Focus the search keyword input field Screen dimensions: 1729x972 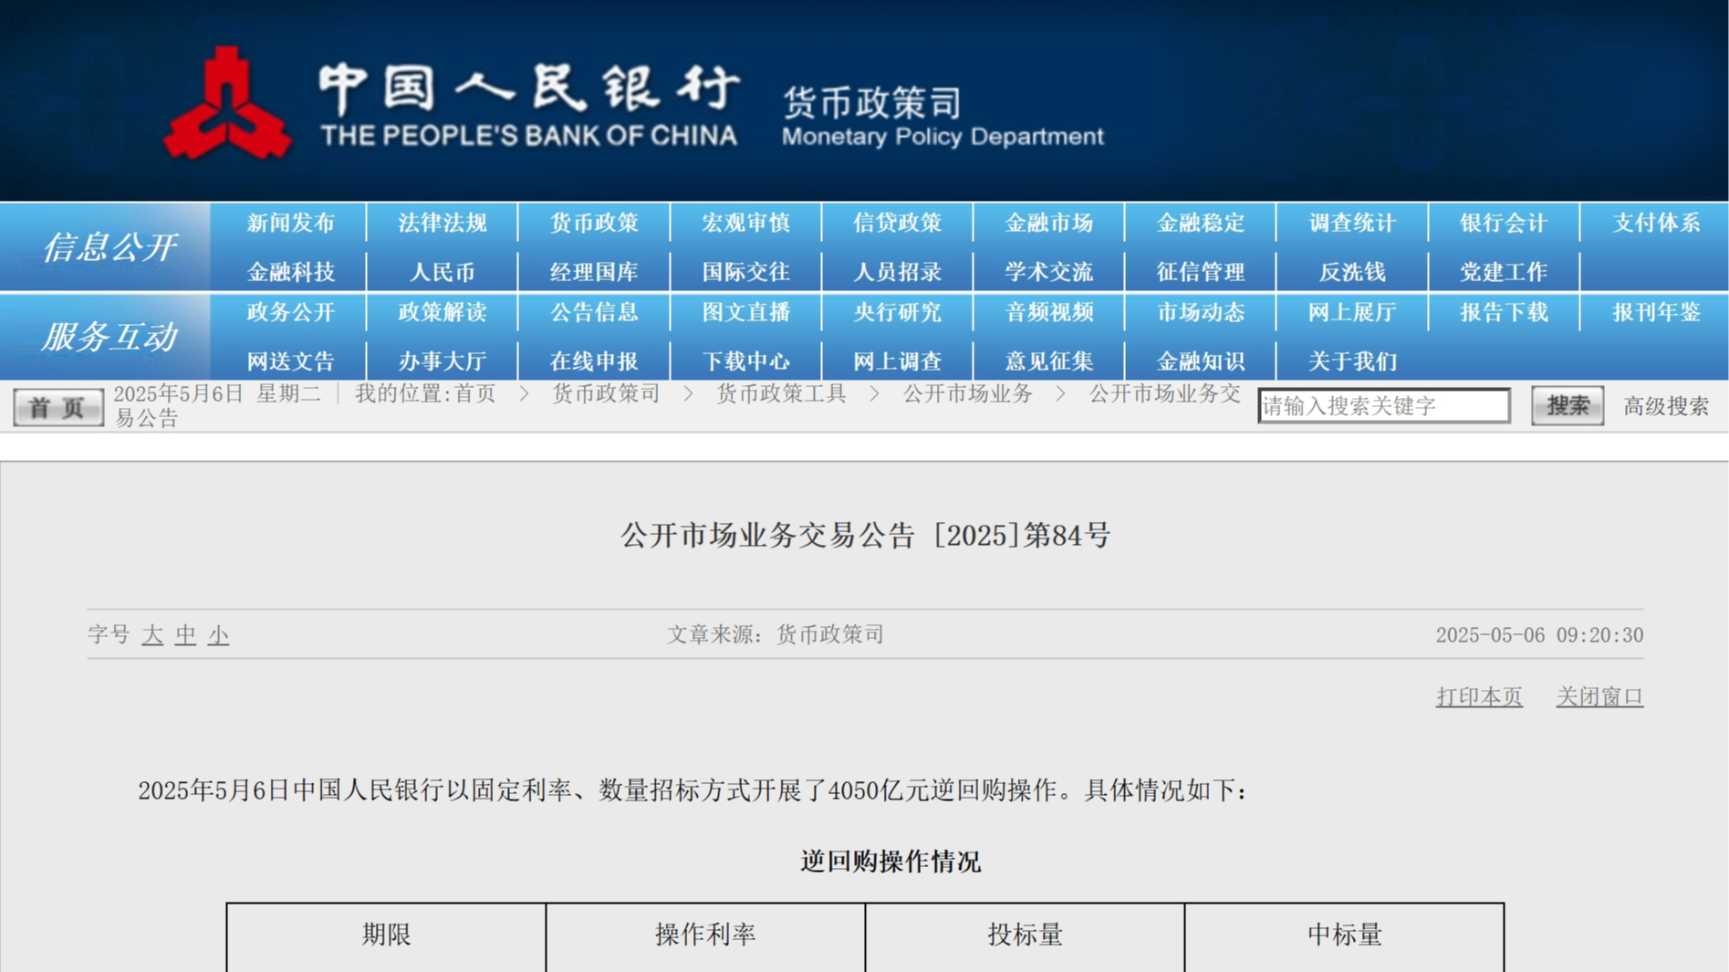click(x=1382, y=406)
